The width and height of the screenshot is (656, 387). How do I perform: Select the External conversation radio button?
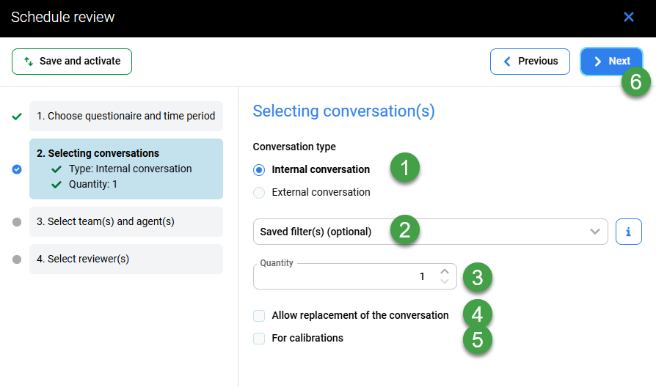pyautogui.click(x=259, y=193)
